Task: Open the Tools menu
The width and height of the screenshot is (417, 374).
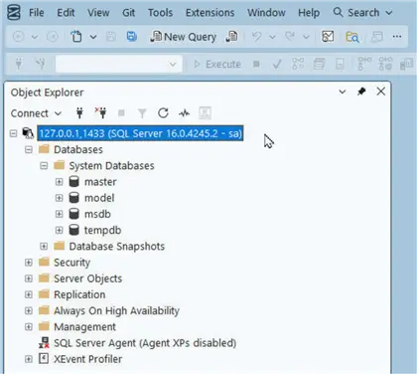Action: [160, 13]
